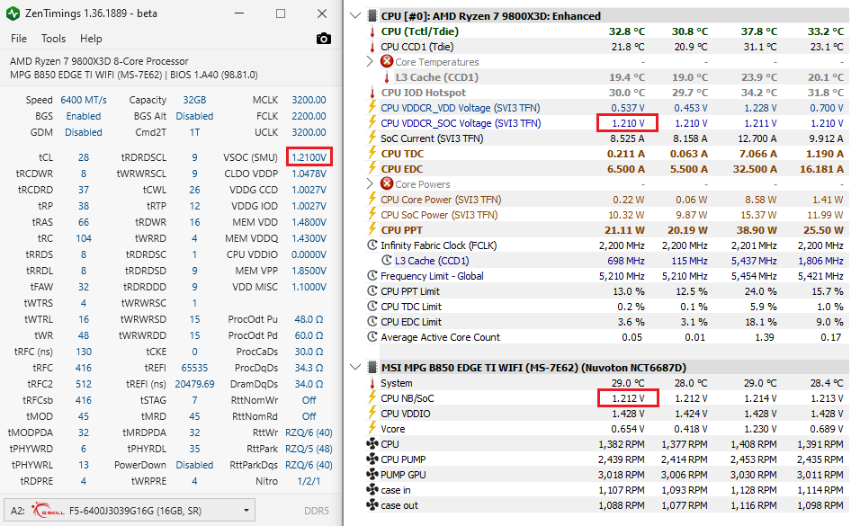860x526 pixels.
Task: Click the fan icon beside PUMP GPU
Action: tap(372, 475)
